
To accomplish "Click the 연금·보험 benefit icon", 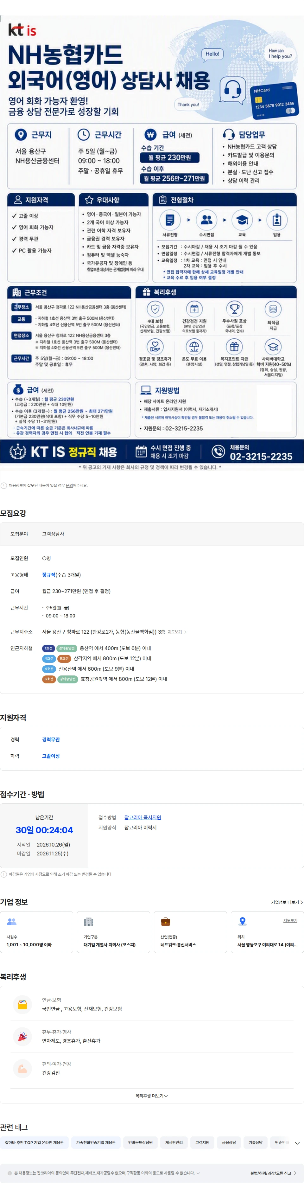I will (22, 1004).
